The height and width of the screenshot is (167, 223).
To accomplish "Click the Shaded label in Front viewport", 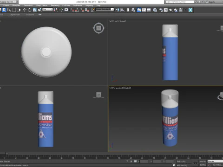I will pos(122,21).
